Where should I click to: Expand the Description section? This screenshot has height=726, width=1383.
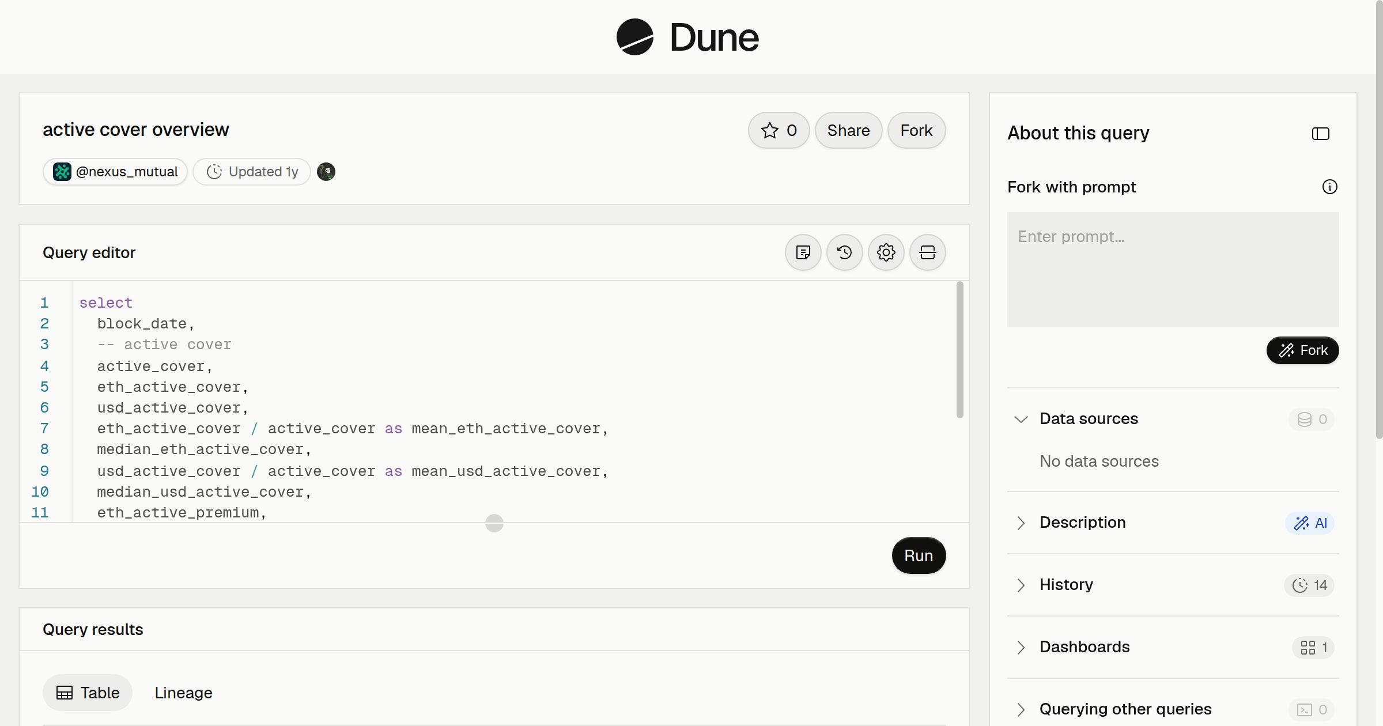click(1021, 523)
